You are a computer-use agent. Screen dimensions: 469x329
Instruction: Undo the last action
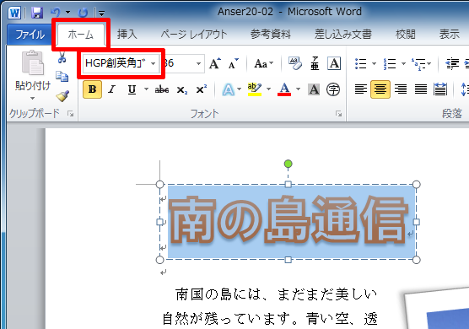point(56,13)
